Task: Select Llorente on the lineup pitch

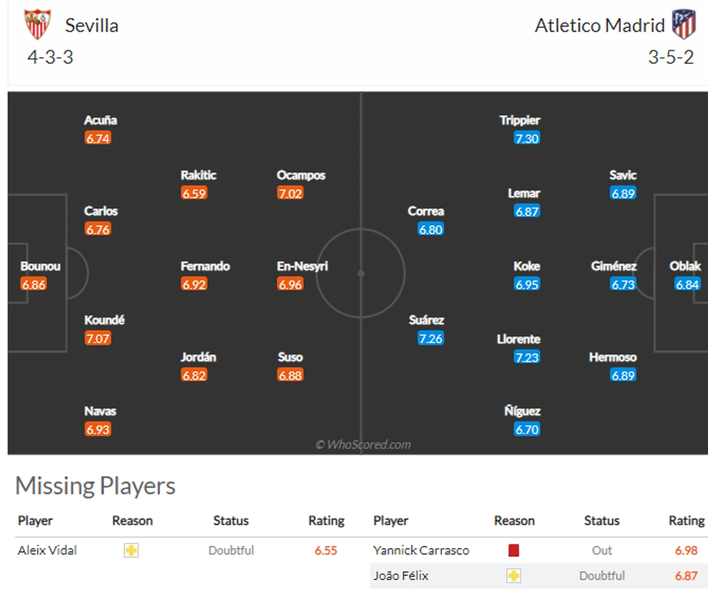Action: click(518, 339)
